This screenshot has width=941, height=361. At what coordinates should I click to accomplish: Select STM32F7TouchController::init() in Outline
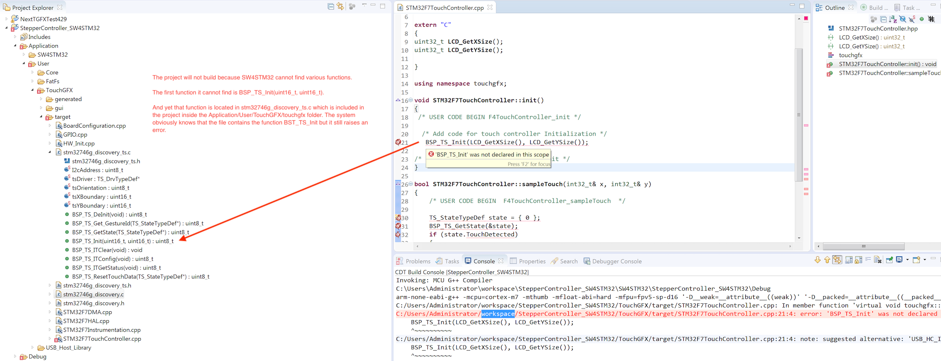pos(887,64)
